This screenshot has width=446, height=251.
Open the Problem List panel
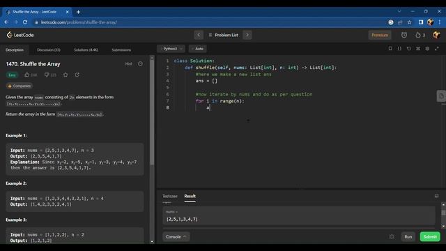[224, 35]
